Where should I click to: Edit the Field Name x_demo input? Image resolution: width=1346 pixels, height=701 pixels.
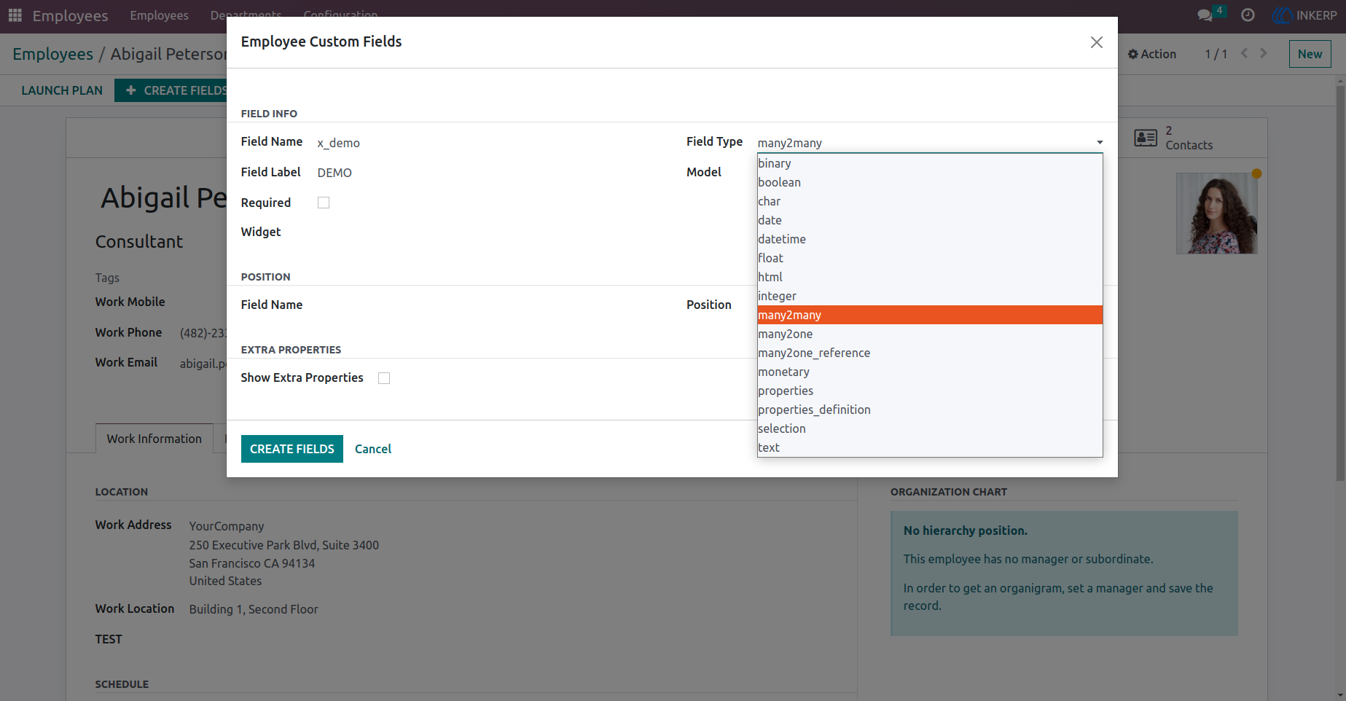point(488,143)
